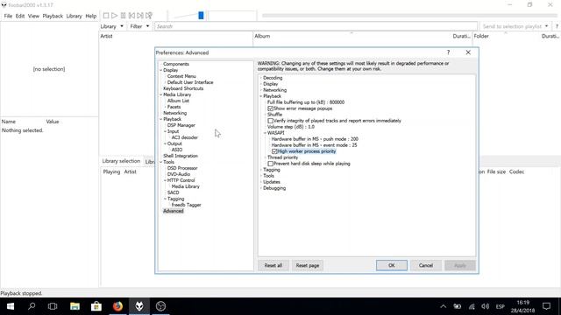Click the Preferences help question mark

448,52
